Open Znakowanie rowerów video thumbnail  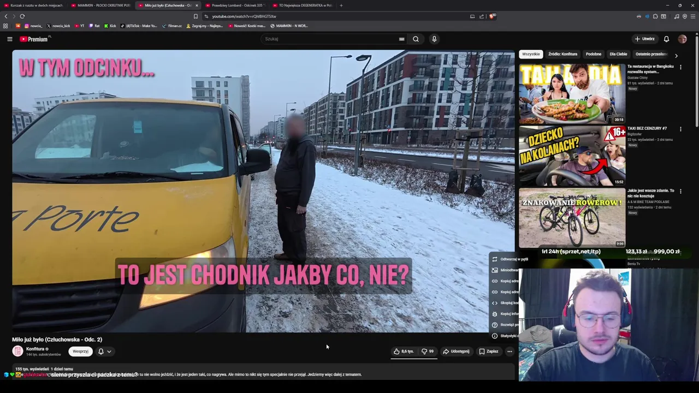pos(572,218)
